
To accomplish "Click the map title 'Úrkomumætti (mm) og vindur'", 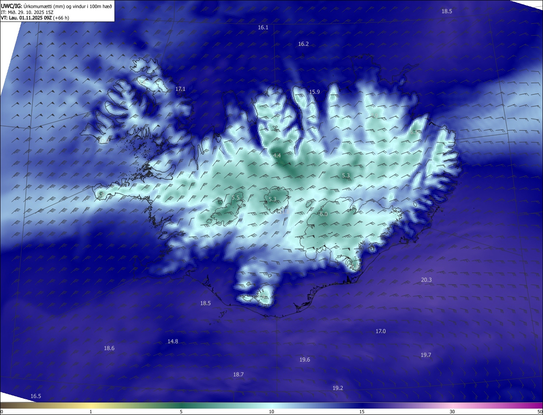I will 51,6.
